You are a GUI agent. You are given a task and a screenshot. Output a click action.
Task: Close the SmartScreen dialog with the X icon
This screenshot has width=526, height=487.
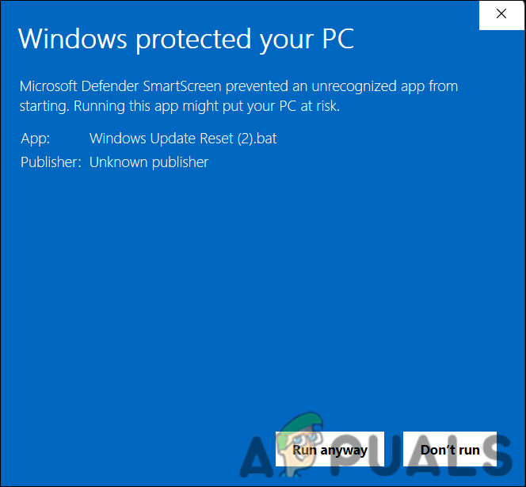(x=501, y=14)
